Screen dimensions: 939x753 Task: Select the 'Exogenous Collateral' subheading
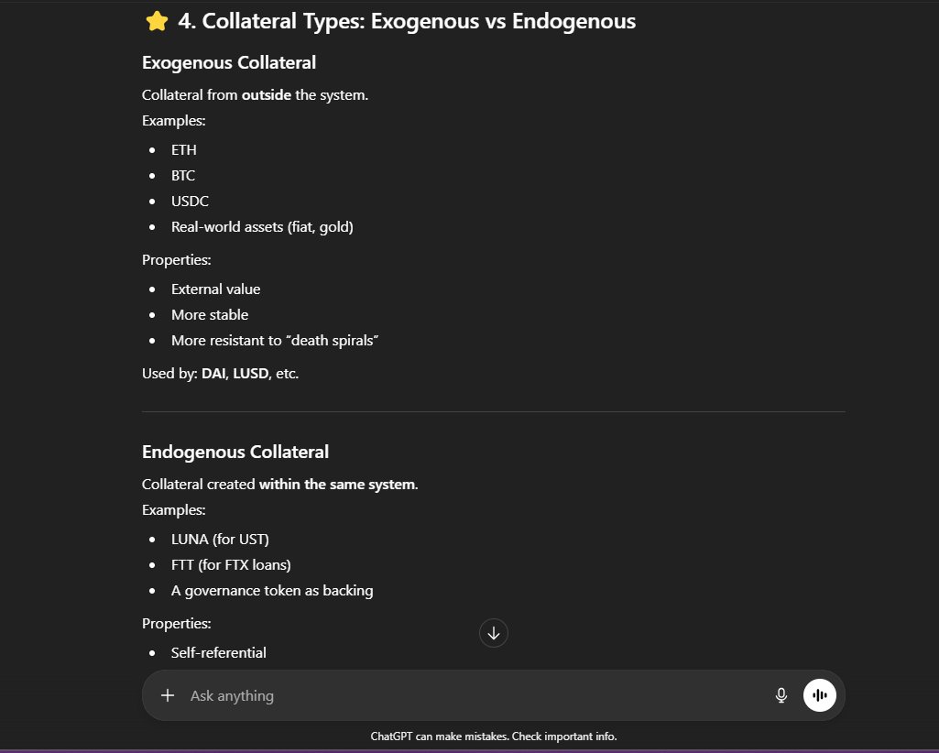coord(229,63)
